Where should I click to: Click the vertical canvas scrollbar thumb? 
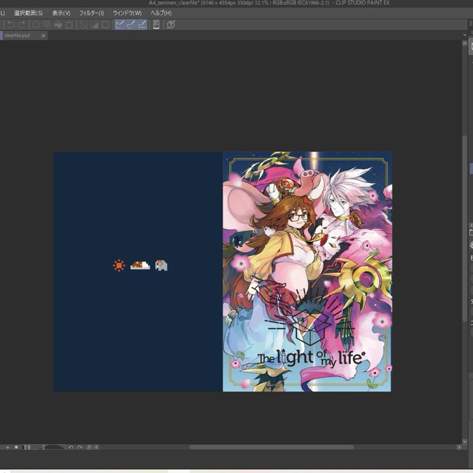pos(465,229)
